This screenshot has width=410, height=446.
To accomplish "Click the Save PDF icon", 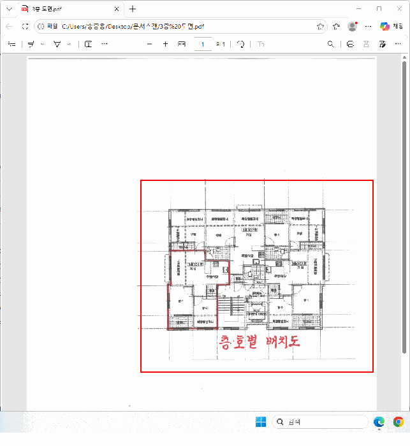I will pyautogui.click(x=366, y=44).
